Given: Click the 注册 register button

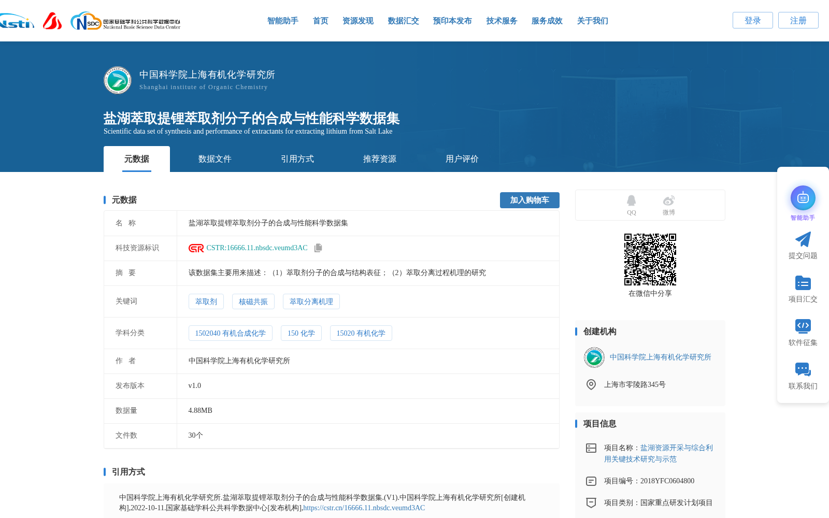Looking at the screenshot, I should 798,20.
